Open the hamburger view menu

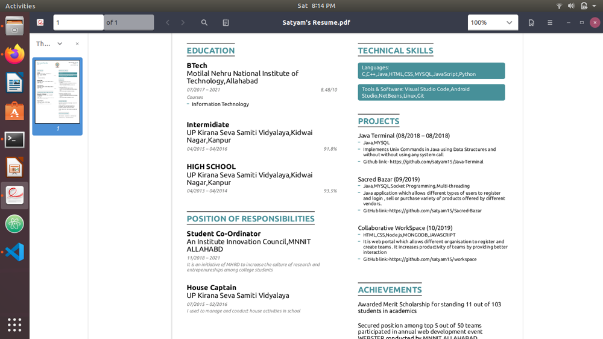tap(550, 22)
